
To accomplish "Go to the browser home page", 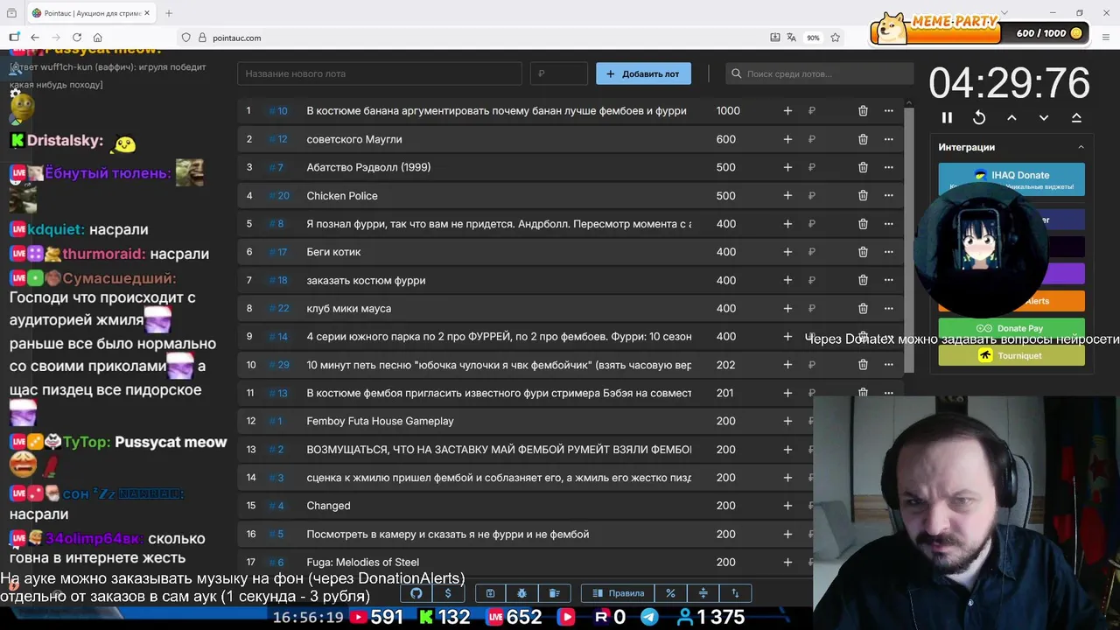I will click(x=98, y=38).
